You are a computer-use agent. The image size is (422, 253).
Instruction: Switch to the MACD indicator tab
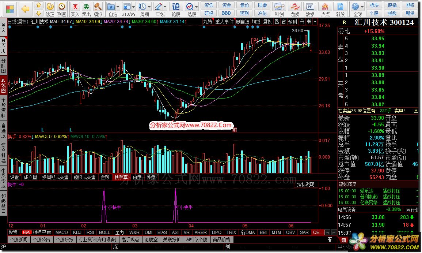(x=62, y=232)
